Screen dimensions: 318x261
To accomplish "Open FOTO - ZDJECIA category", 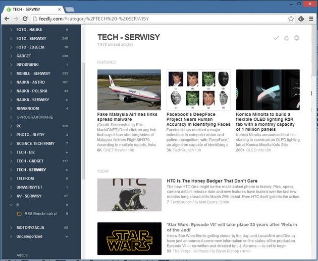I will click(30, 47).
